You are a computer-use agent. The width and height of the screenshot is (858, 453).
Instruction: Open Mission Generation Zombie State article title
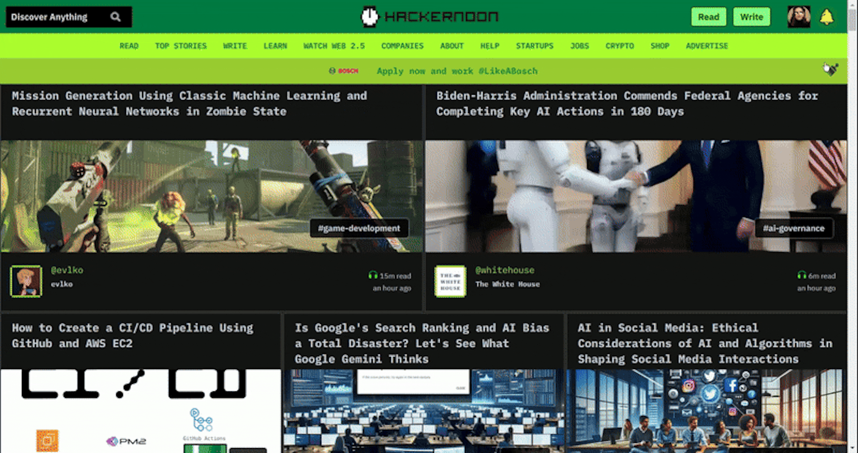189,104
